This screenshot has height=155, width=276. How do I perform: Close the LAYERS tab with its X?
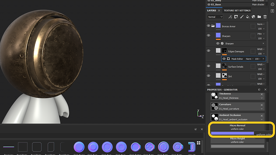point(219,11)
